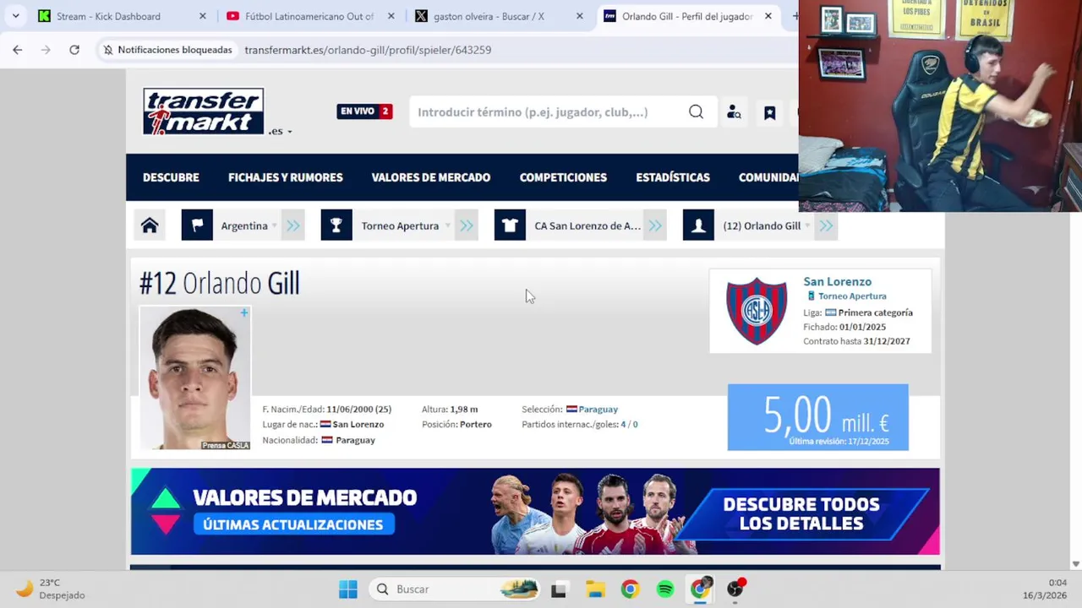Open the CA San Lorenzo de A... dropdown

tap(587, 225)
